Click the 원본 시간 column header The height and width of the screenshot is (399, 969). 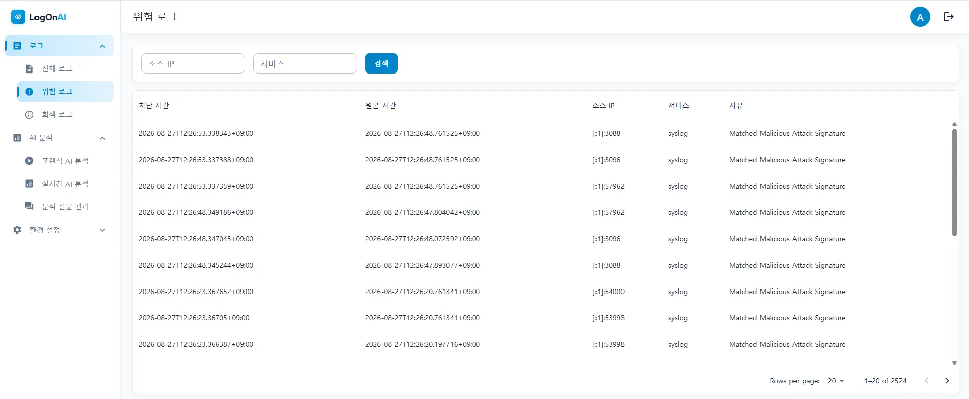380,105
